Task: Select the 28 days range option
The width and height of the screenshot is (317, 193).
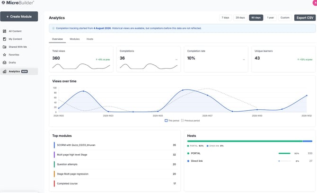Action: point(240,18)
